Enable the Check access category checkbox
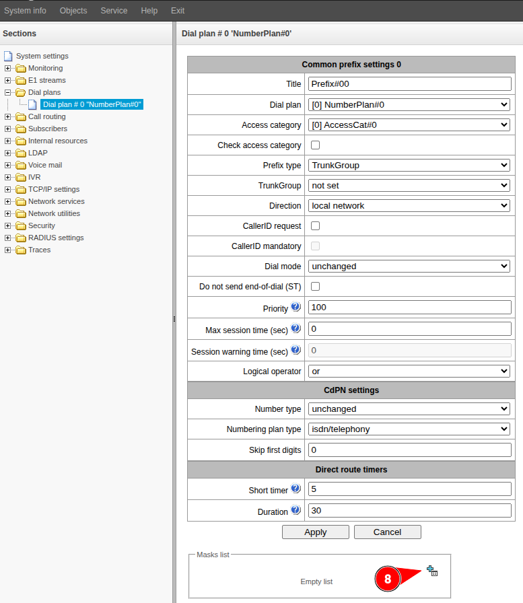Image resolution: width=523 pixels, height=603 pixels. tap(315, 145)
